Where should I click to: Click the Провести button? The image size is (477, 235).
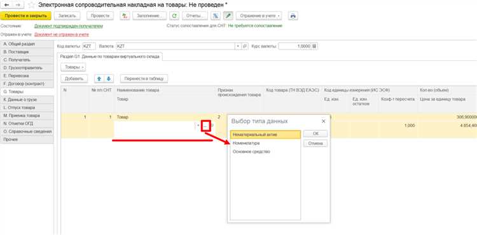(x=100, y=16)
